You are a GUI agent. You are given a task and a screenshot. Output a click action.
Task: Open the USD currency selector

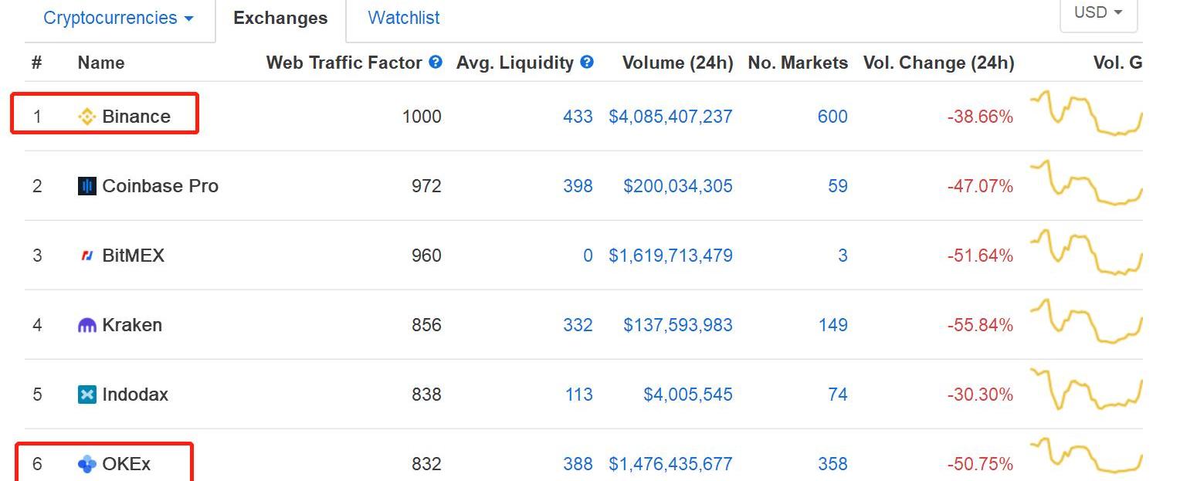point(1097,12)
